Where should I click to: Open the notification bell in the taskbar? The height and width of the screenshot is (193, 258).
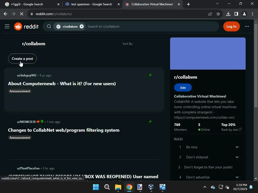(251, 187)
